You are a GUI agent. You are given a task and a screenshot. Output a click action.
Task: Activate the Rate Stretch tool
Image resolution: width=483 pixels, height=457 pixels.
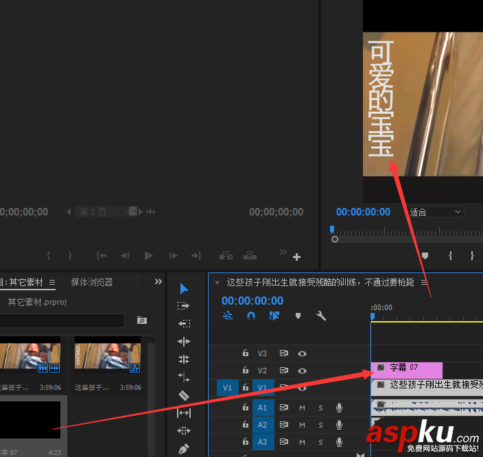[x=184, y=377]
